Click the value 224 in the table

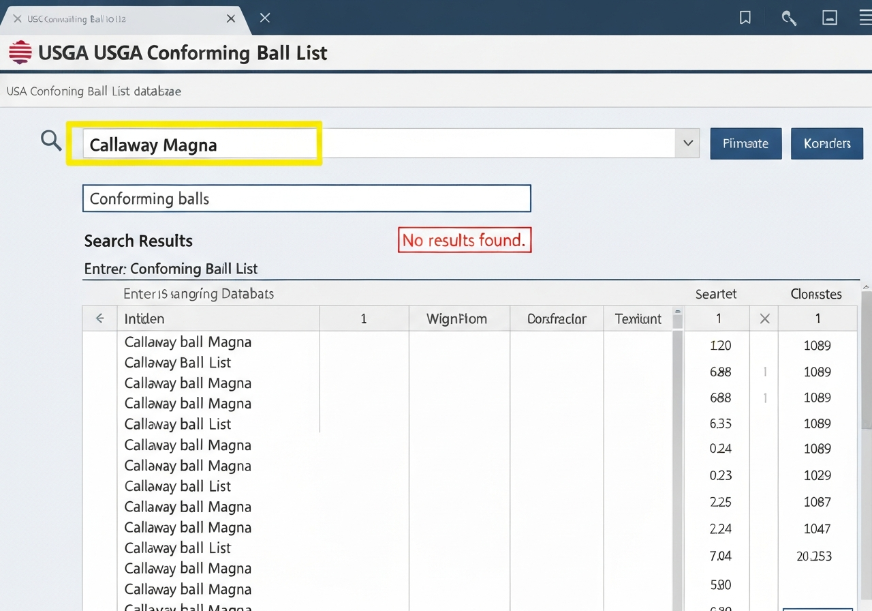coord(720,528)
